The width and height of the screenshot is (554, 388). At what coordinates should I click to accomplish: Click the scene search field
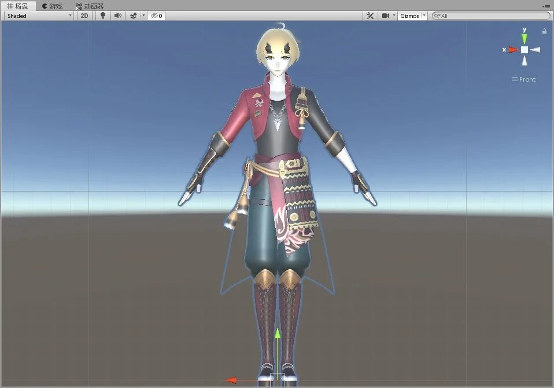coord(491,16)
